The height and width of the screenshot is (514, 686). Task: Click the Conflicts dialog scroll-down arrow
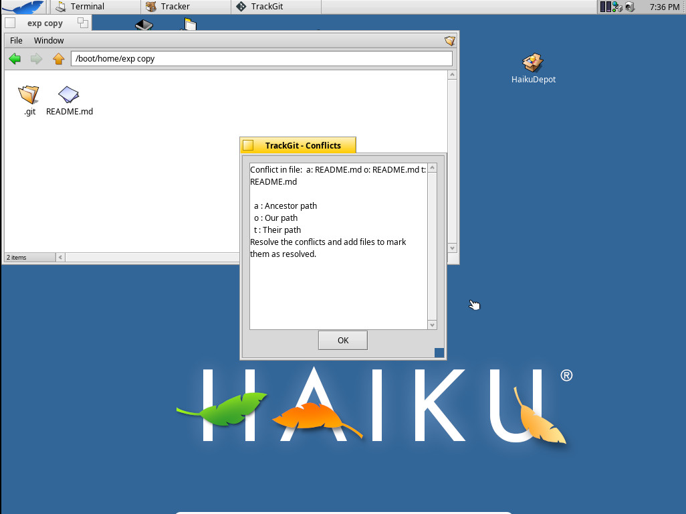tap(432, 325)
